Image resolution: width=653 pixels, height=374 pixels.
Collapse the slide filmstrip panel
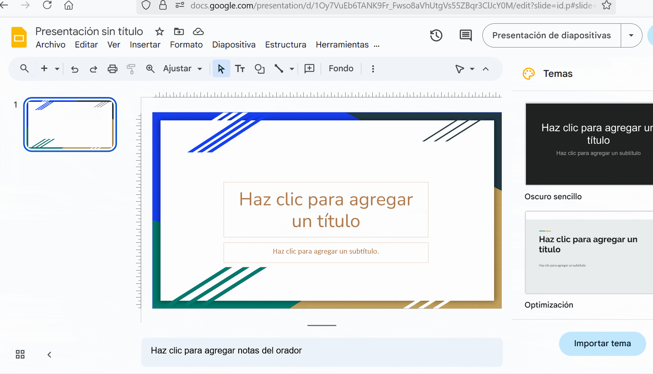(49, 355)
